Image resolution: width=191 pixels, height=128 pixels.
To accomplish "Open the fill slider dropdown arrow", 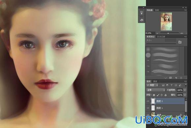I will (x=185, y=95).
